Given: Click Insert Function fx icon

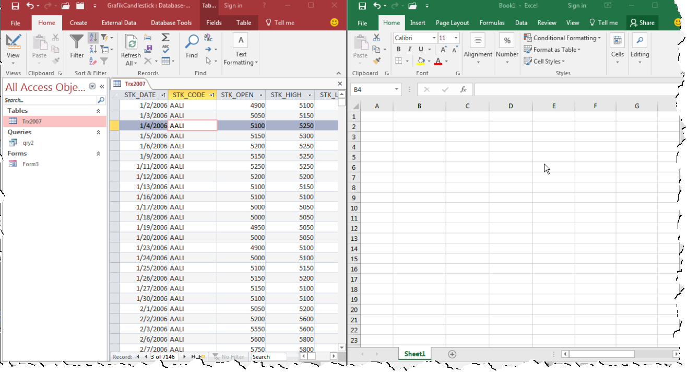Looking at the screenshot, I should (463, 90).
